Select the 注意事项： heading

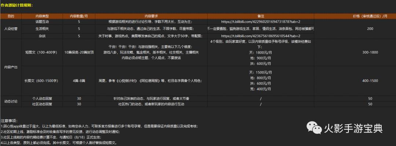[x=9, y=121]
